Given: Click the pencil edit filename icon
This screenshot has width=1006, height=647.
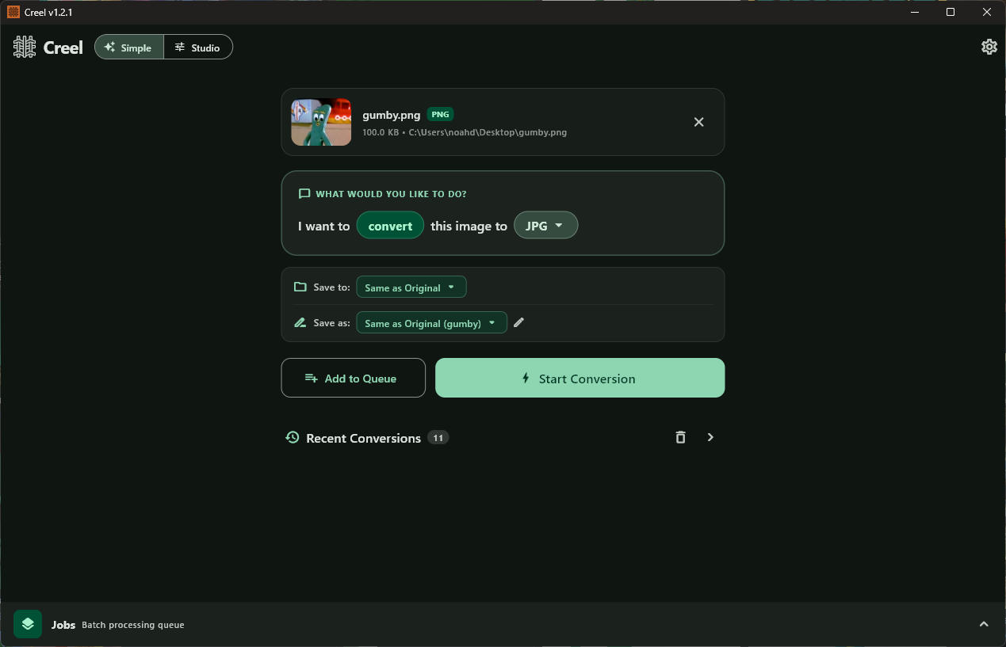Looking at the screenshot, I should coord(518,322).
